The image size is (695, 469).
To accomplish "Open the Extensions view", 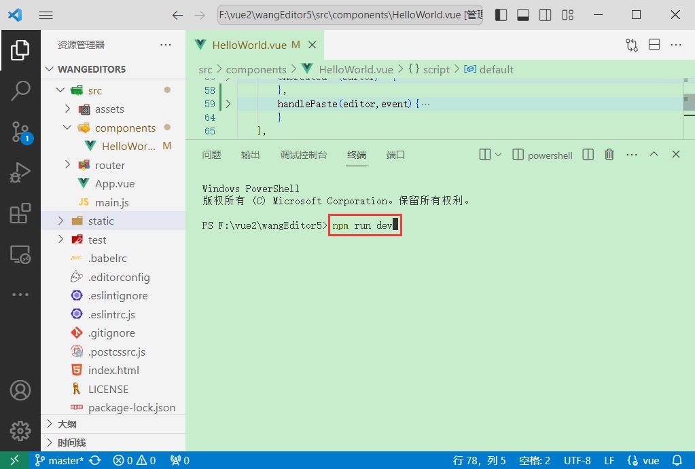I will (x=20, y=213).
